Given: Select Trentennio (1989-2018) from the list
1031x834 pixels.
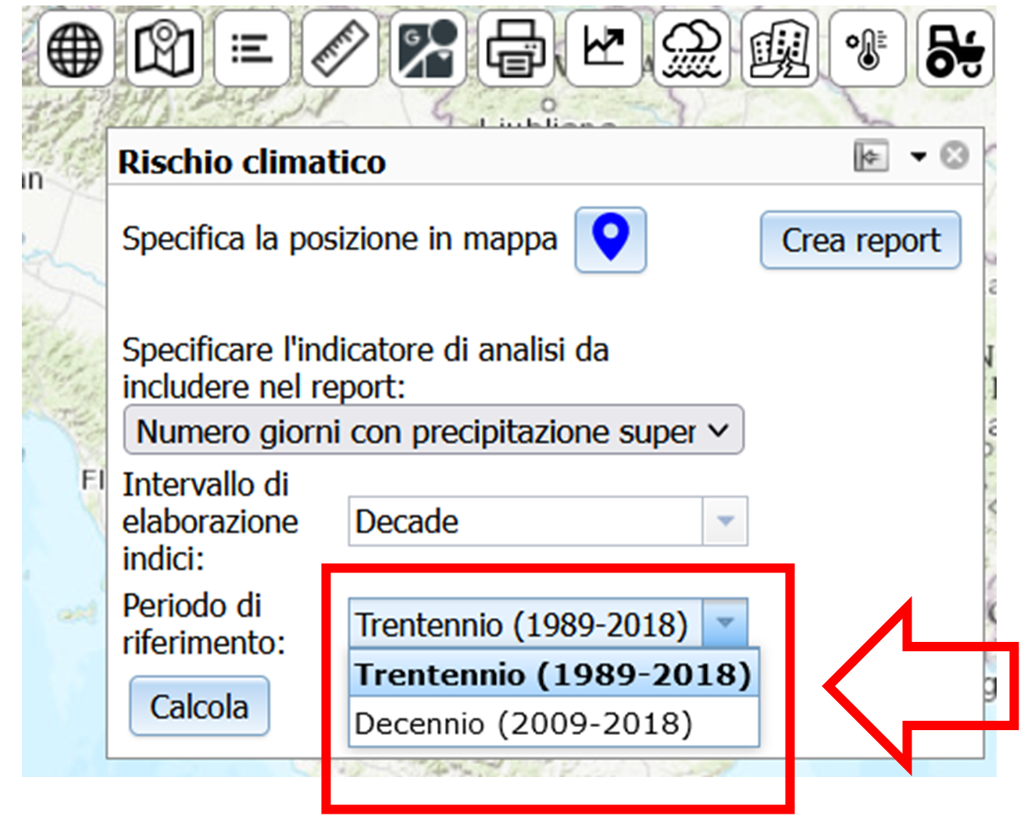Looking at the screenshot, I should pyautogui.click(x=554, y=674).
